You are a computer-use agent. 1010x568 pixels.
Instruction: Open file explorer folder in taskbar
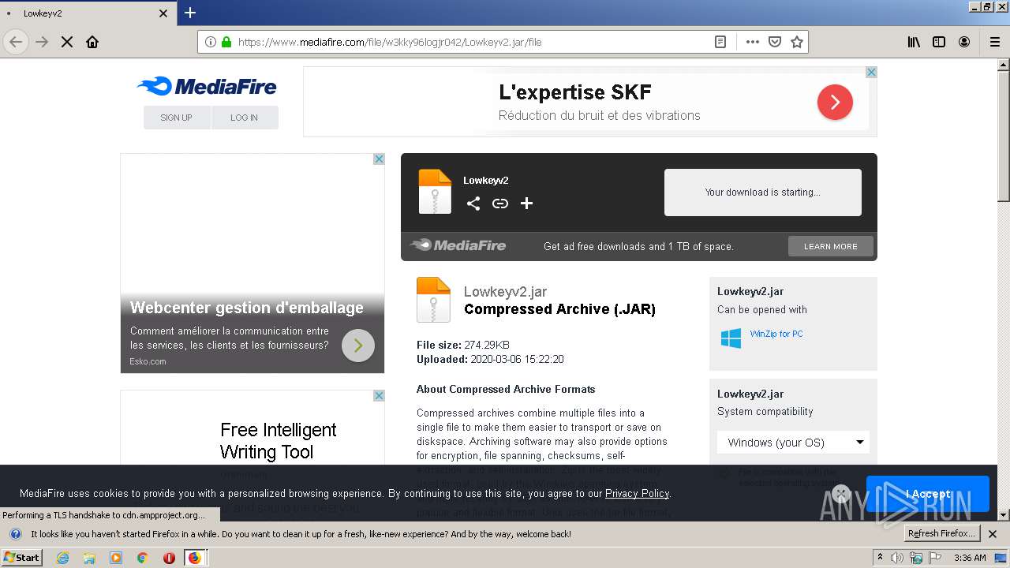pyautogui.click(x=89, y=558)
